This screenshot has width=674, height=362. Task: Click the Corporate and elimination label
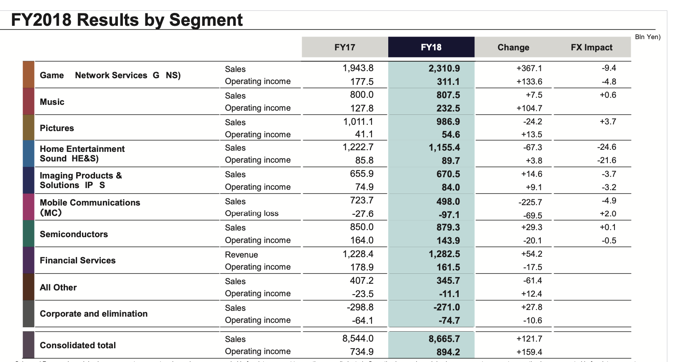click(x=94, y=314)
